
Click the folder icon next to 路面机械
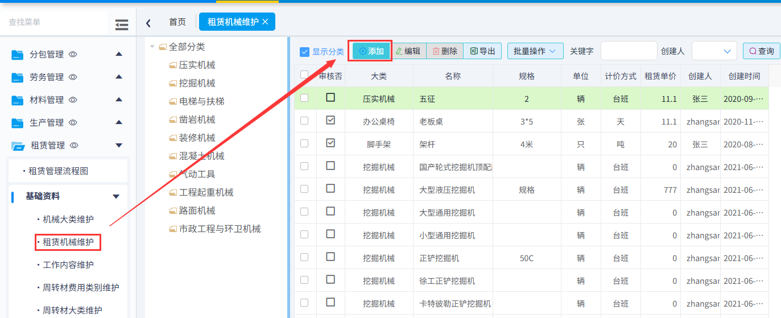coord(173,211)
